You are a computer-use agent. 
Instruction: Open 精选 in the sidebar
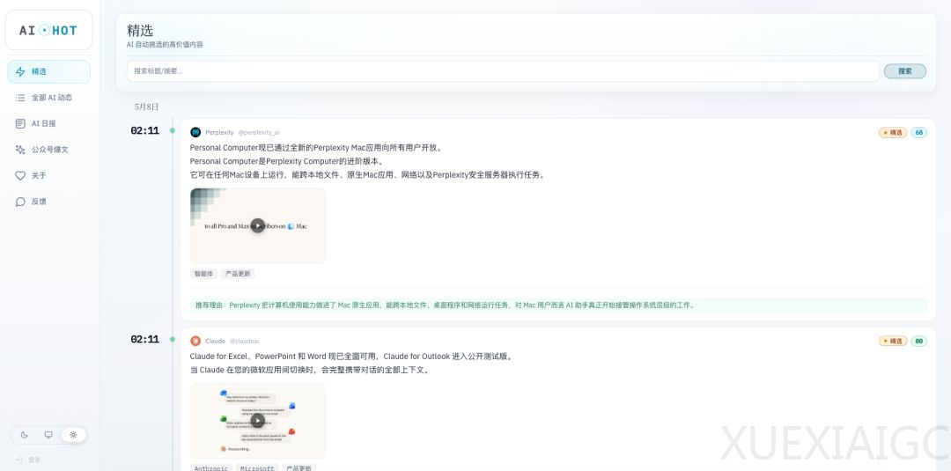click(x=48, y=71)
